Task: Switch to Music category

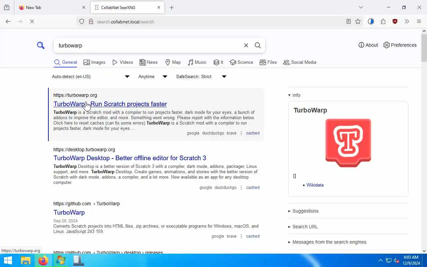Action: [197, 62]
